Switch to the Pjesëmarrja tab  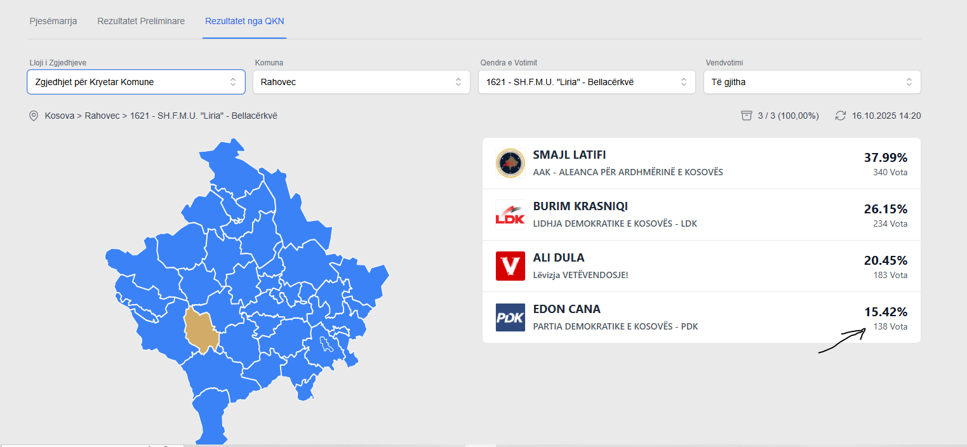(x=53, y=21)
